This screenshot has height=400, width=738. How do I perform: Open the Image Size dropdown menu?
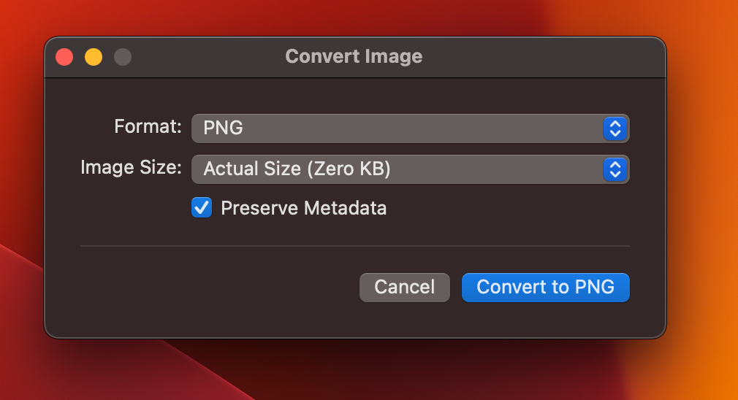pyautogui.click(x=411, y=169)
